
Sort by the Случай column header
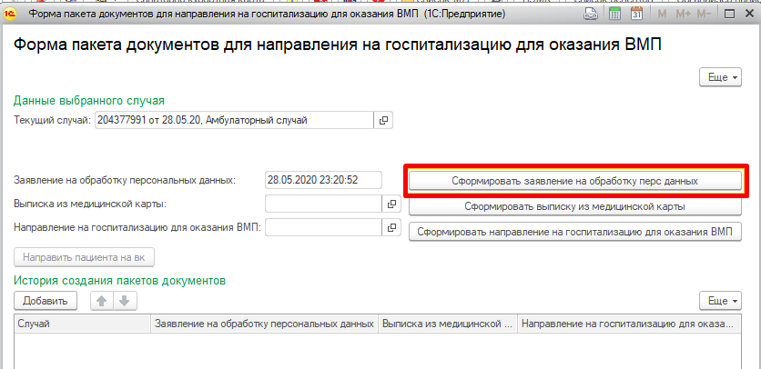point(82,324)
